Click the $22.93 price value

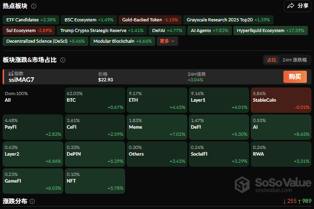coord(106,80)
